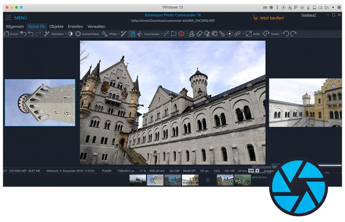Click the MENÜ label
Screen dimensions: 345x222
(x=21, y=18)
